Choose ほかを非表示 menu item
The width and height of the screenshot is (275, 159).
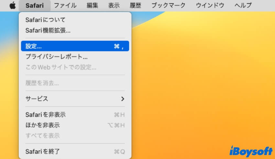pyautogui.click(x=75, y=125)
